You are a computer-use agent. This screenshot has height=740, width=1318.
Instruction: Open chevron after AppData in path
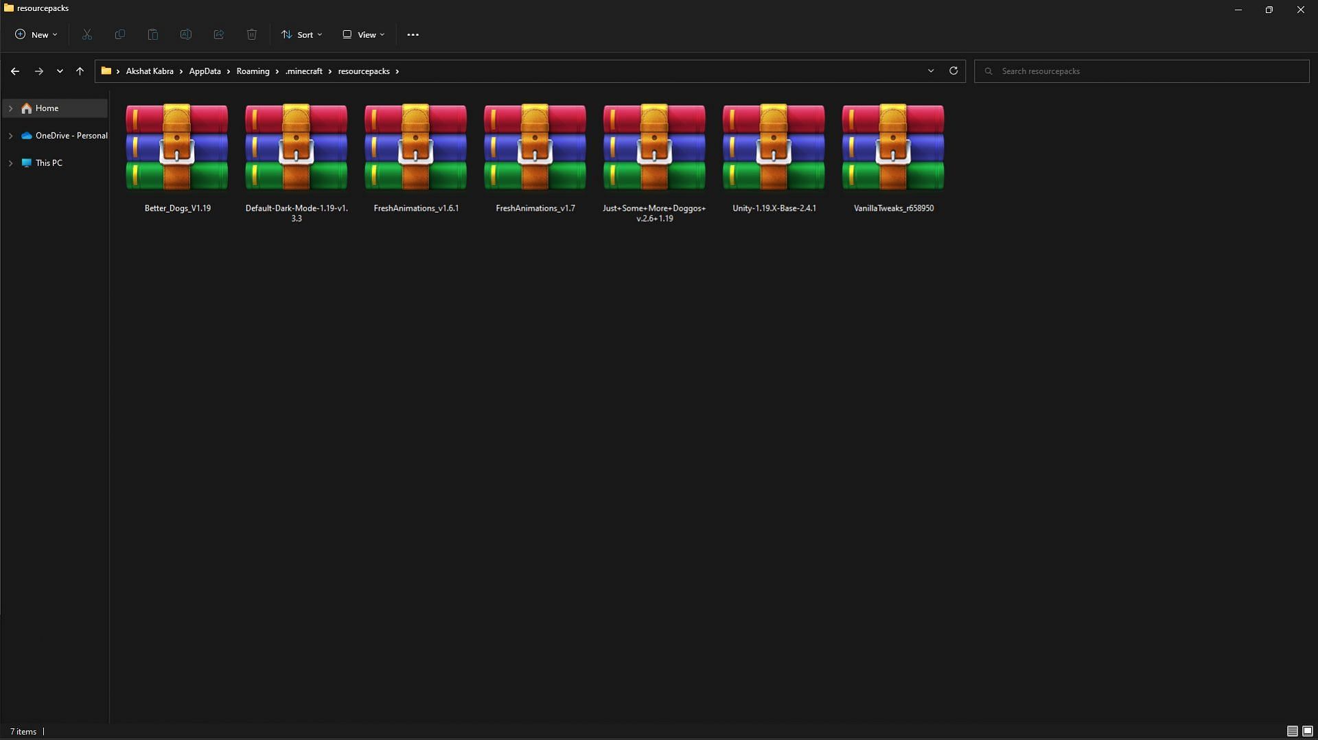pyautogui.click(x=229, y=71)
